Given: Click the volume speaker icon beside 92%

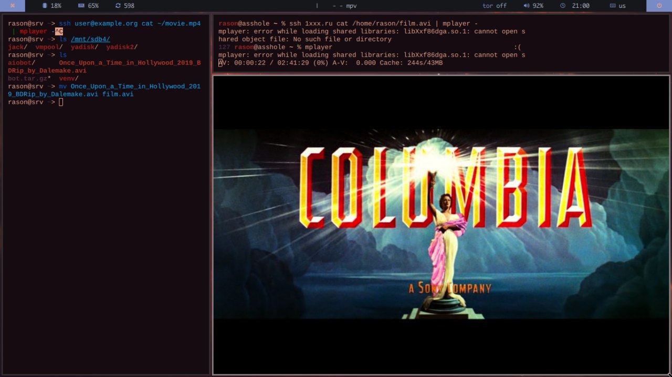Looking at the screenshot, I should [x=526, y=6].
